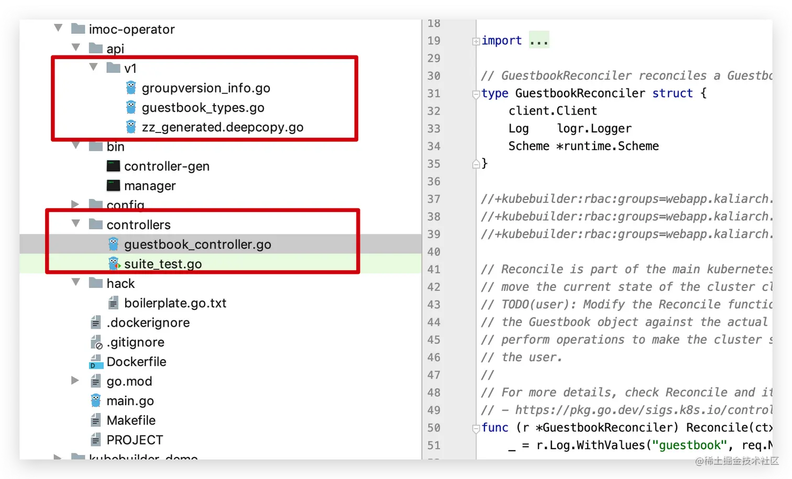792x479 pixels.
Task: Open guestbook_types.go
Action: coord(203,107)
